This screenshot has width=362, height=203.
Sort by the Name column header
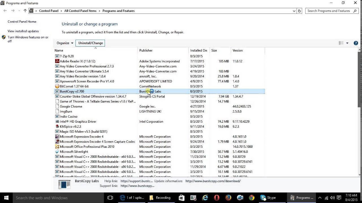click(x=96, y=50)
